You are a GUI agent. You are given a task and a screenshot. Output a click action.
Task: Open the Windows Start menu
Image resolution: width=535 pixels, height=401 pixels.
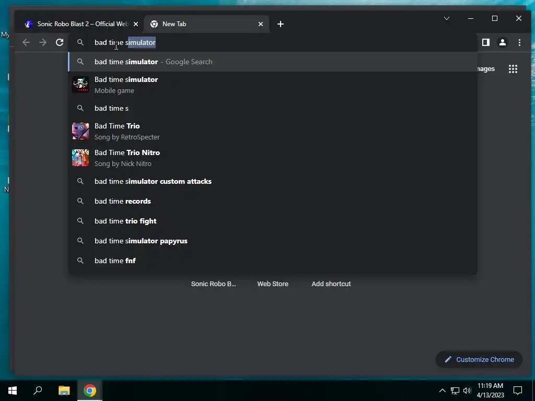pos(13,391)
